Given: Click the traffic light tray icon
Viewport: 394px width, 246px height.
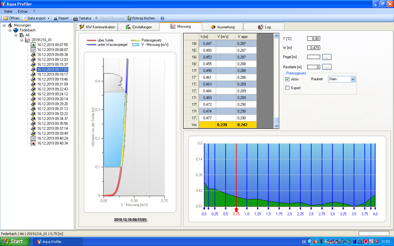Looking at the screenshot, I should click(x=321, y=242).
